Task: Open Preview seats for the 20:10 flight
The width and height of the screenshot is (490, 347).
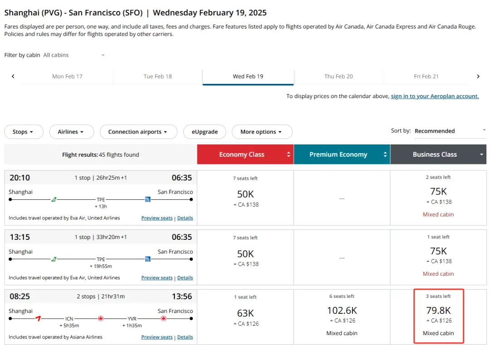Action: 157,218
